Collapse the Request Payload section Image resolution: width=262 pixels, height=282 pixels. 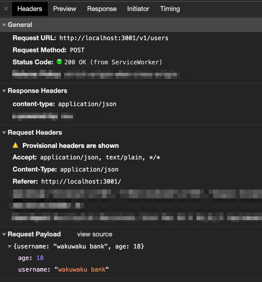click(x=4, y=234)
